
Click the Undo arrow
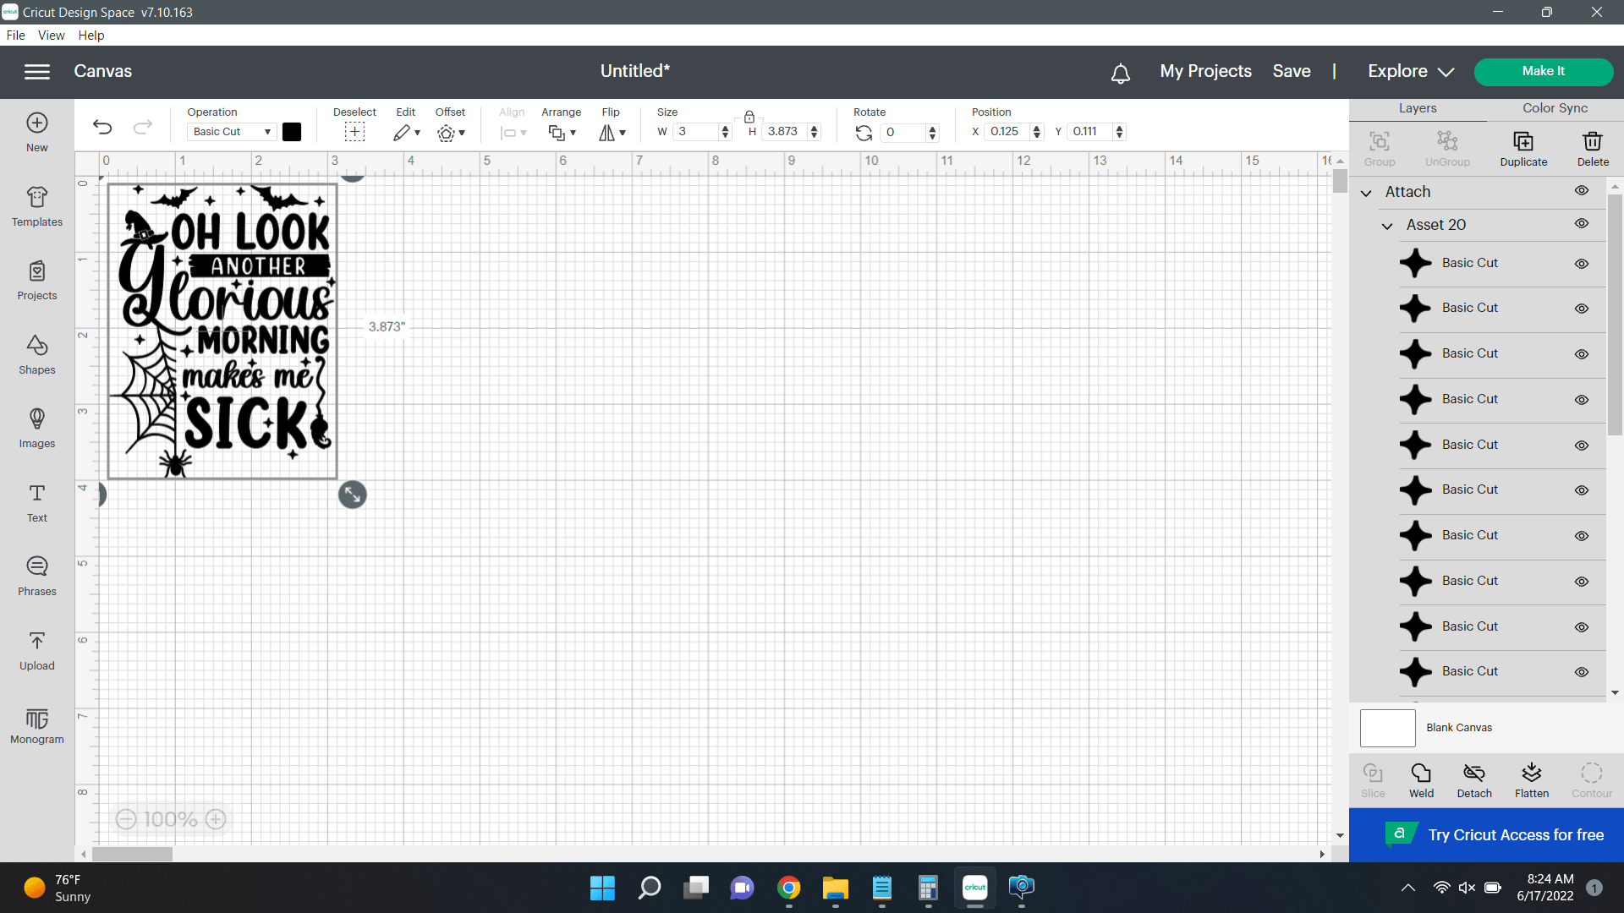[102, 127]
